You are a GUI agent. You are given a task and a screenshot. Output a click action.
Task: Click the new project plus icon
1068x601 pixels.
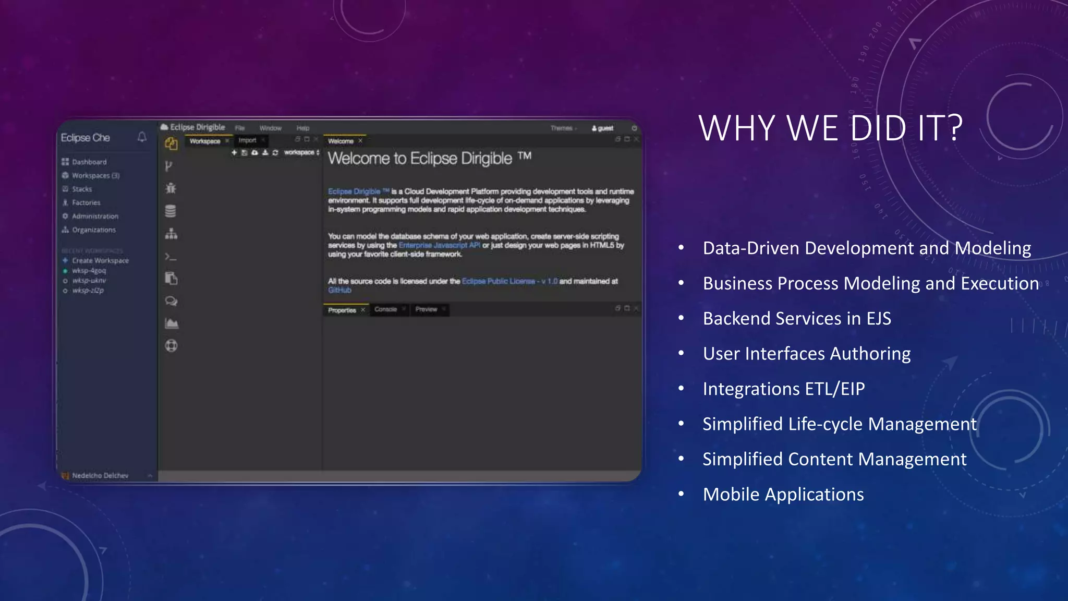point(234,152)
